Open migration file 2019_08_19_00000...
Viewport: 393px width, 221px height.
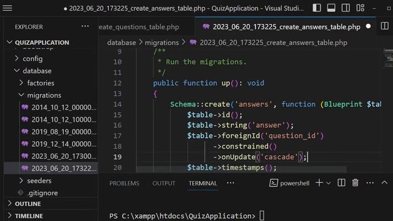[59, 132]
